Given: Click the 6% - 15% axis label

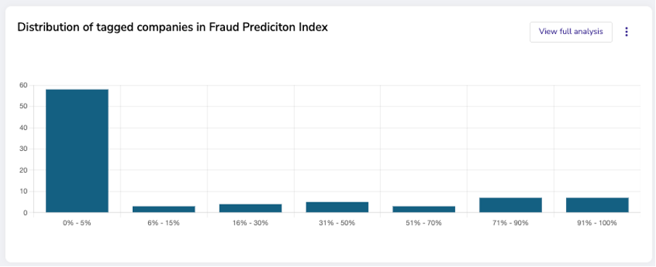Looking at the screenshot, I should click(164, 223).
